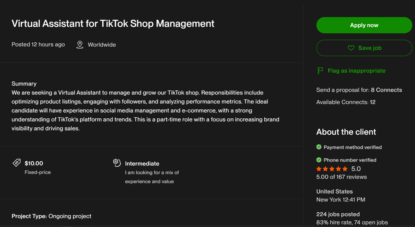Click the expertise head icon beside Intermediate

(x=117, y=163)
